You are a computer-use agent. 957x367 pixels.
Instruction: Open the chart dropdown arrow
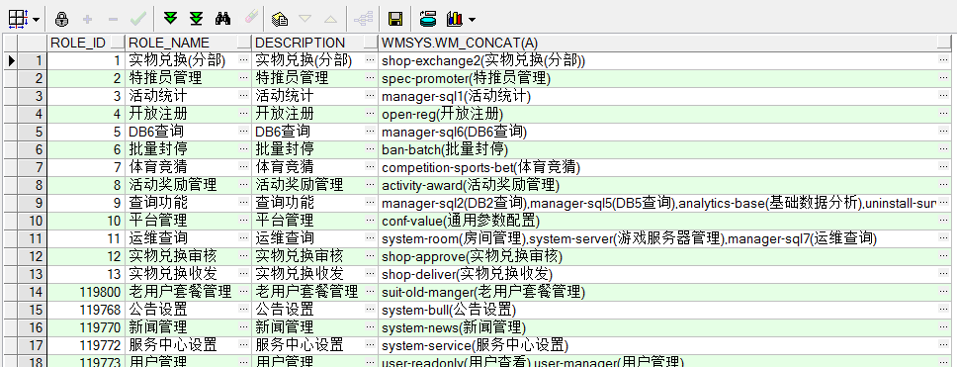click(x=472, y=20)
